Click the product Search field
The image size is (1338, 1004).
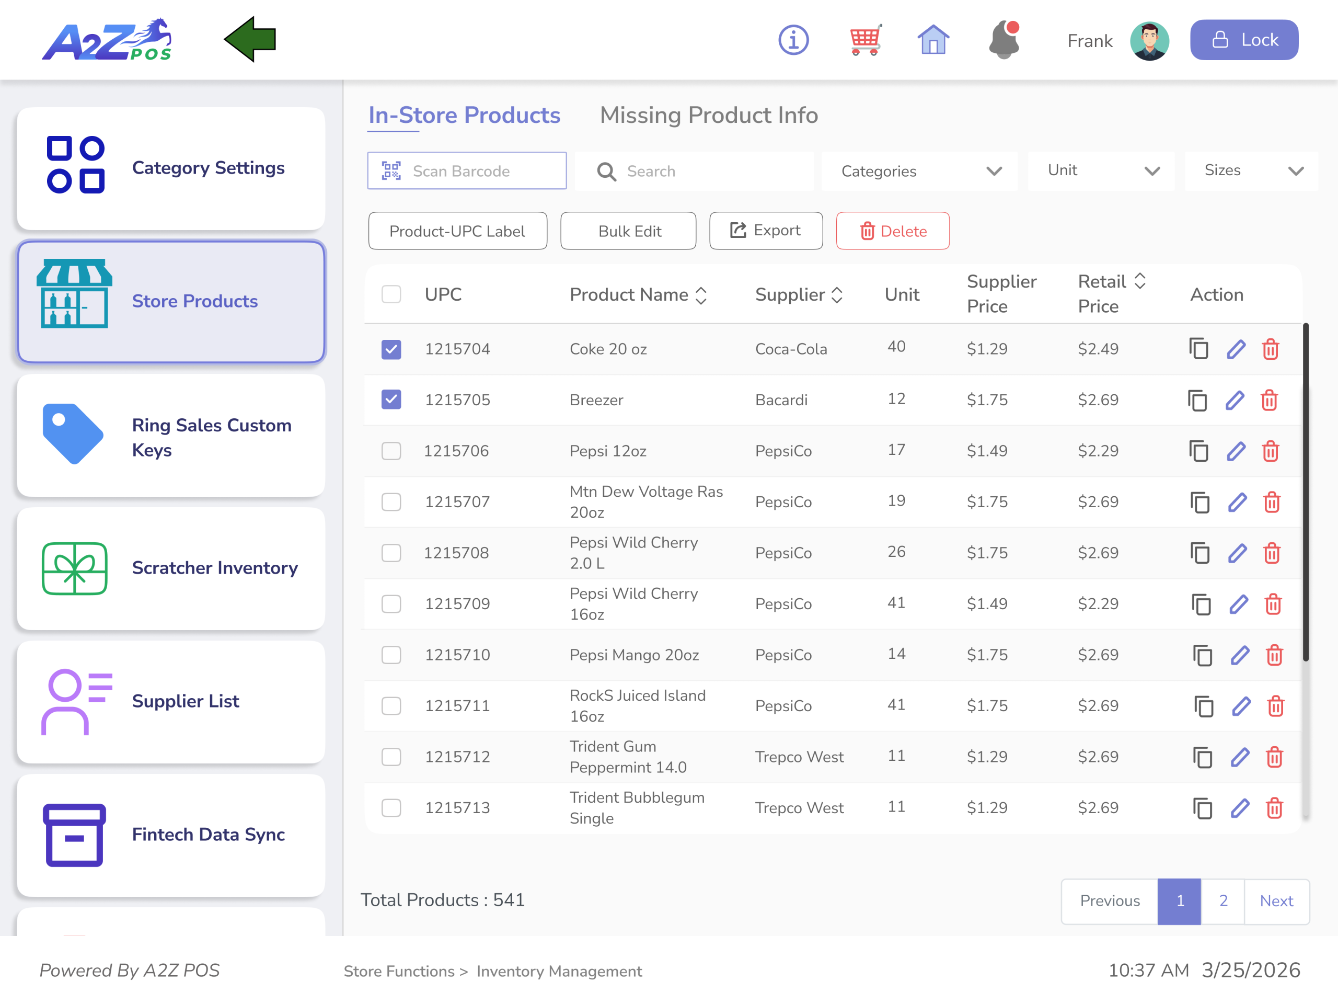tap(695, 172)
